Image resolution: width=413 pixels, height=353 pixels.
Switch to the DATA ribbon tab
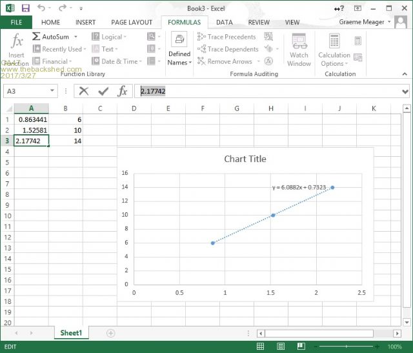point(224,22)
